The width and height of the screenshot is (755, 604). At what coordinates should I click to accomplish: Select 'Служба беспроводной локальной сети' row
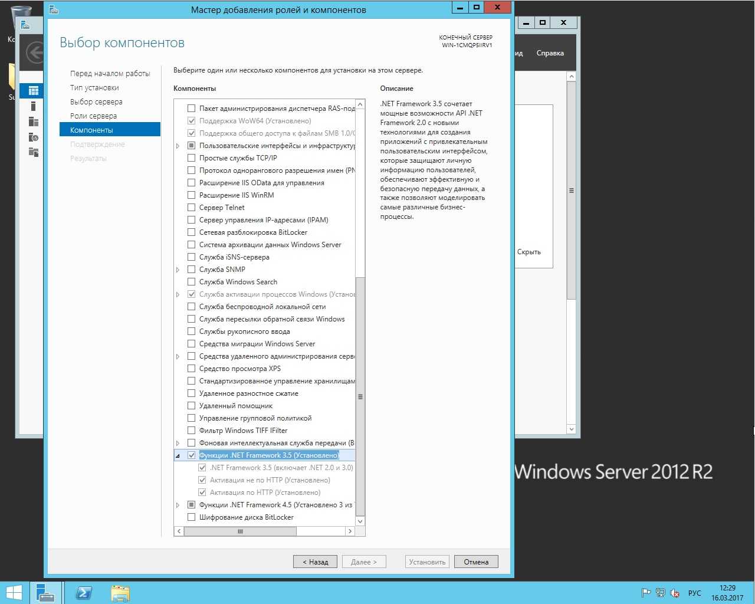pos(262,307)
